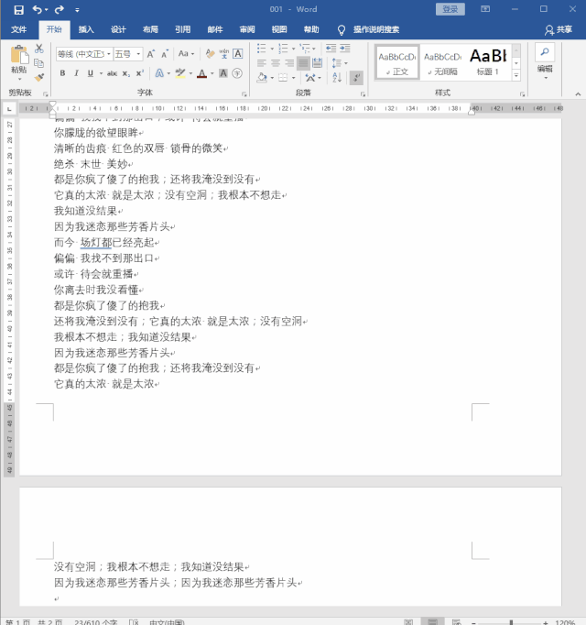
Task: Toggle underline formatting
Action: [91, 73]
